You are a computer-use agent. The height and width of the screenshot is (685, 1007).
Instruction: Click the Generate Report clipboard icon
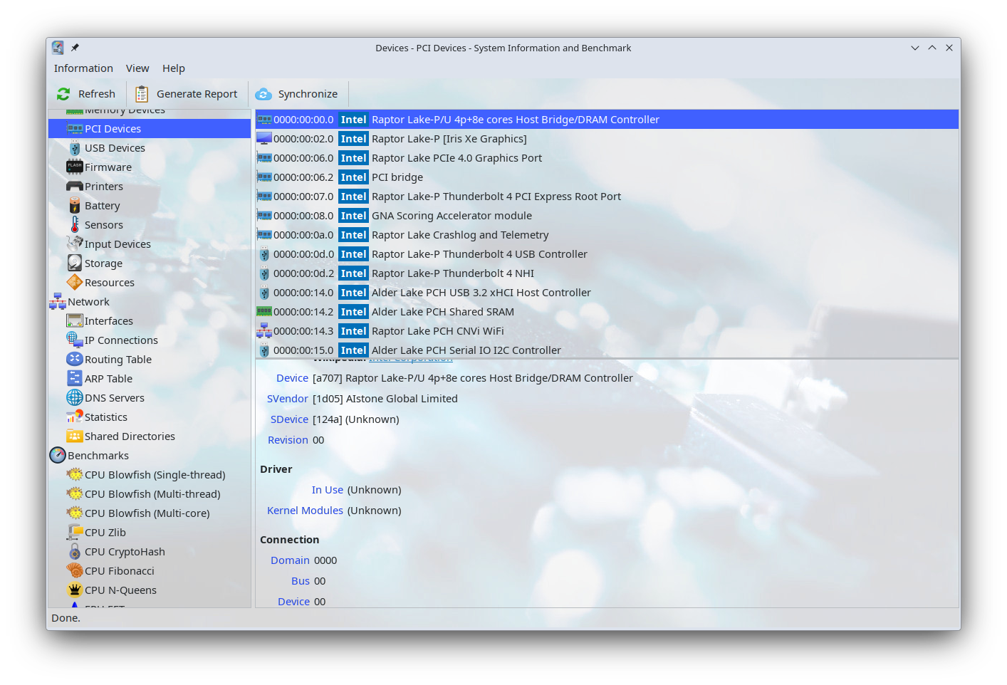(x=142, y=94)
